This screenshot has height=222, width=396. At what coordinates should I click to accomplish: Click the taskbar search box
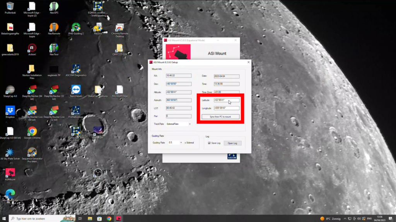click(x=42, y=219)
